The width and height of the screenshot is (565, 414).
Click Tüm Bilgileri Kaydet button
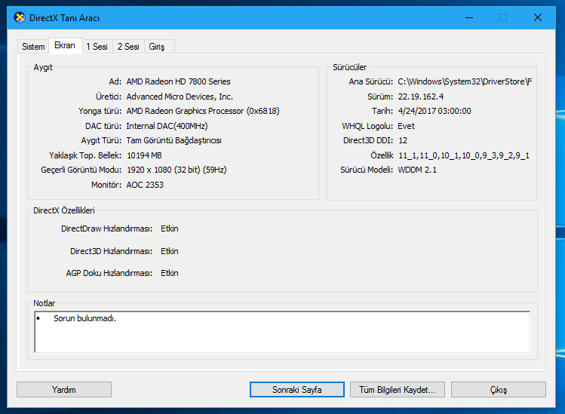coord(397,390)
